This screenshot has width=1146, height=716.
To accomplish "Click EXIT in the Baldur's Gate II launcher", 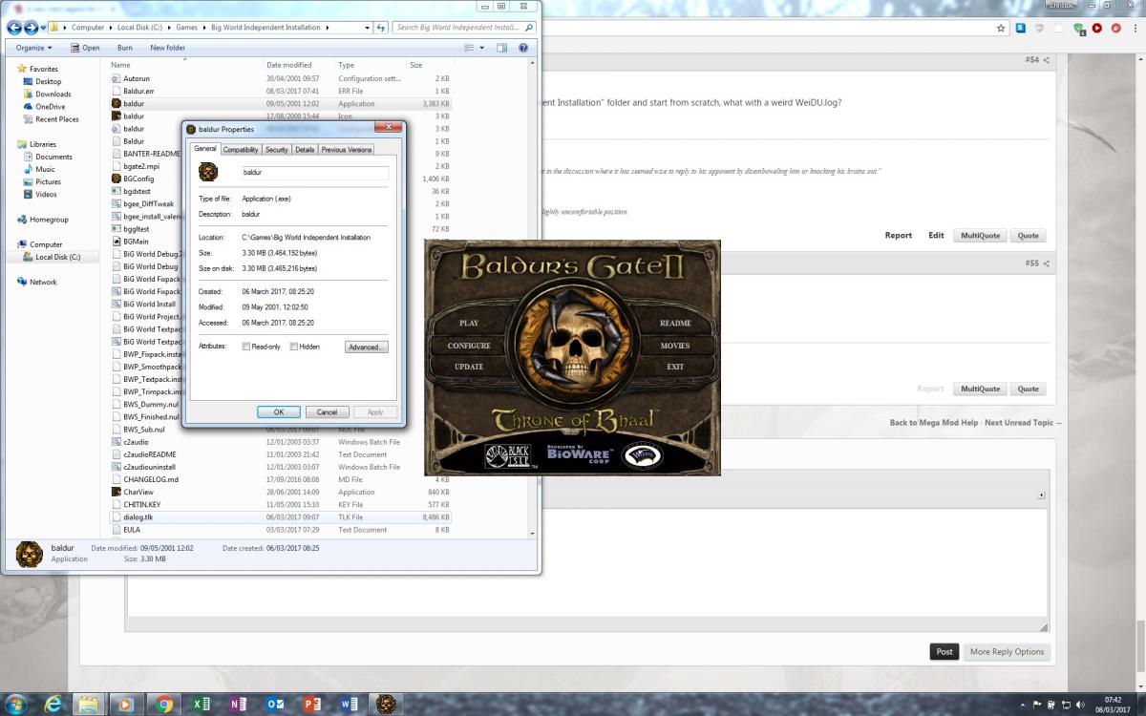I will (x=675, y=367).
